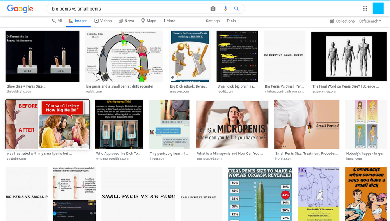Image resolution: width=390 pixels, height=221 pixels.
Task: Open the 'Who Approved This?' towel thumbnail
Action: click(x=119, y=124)
